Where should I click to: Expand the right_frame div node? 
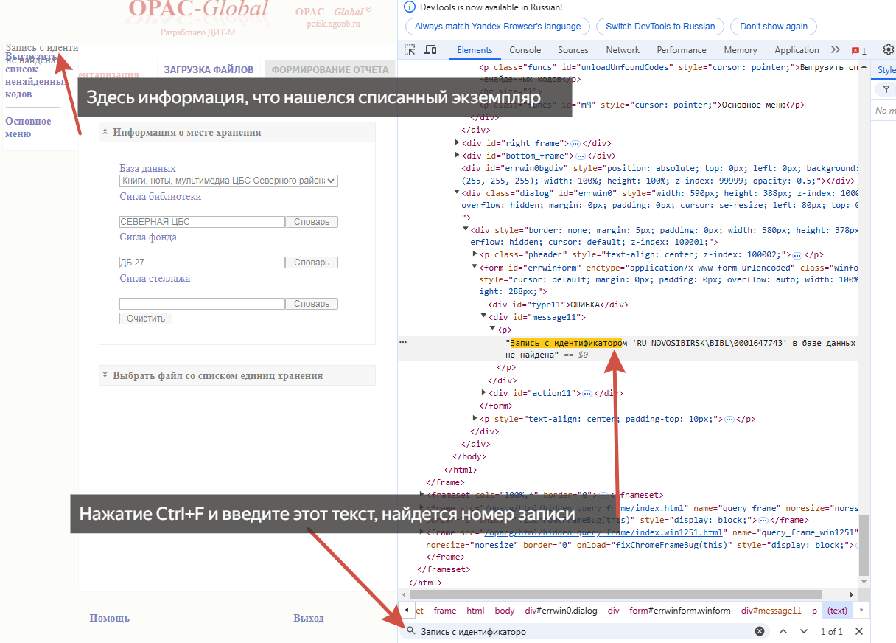click(x=458, y=143)
